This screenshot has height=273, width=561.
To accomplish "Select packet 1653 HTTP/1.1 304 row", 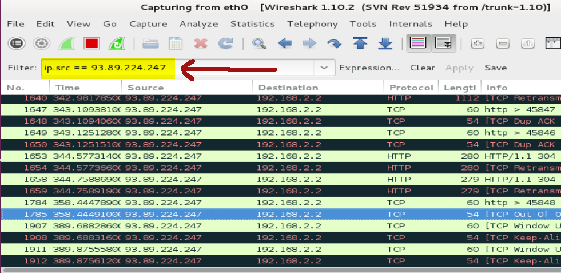I will 281,156.
